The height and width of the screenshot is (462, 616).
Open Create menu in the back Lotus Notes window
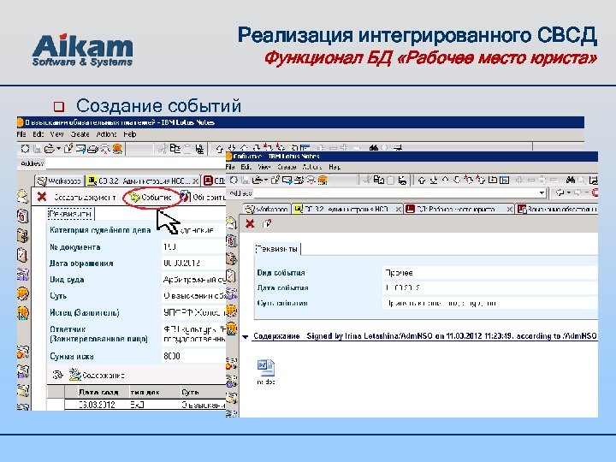click(x=80, y=134)
